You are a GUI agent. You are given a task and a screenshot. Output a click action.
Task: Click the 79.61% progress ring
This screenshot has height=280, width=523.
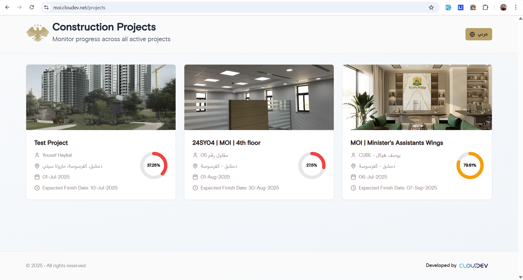coord(470,165)
